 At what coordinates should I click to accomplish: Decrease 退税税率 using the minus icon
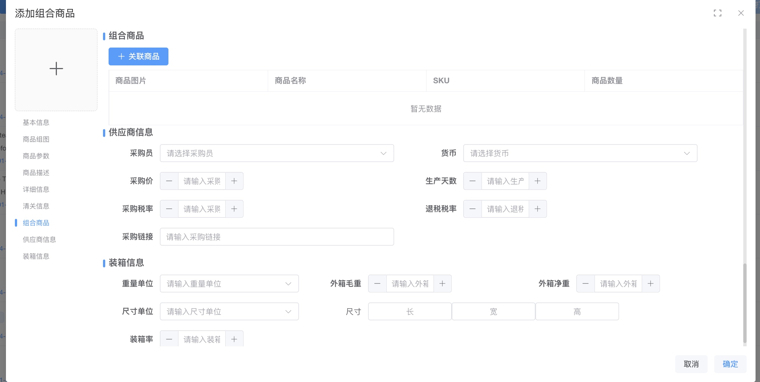tap(473, 209)
